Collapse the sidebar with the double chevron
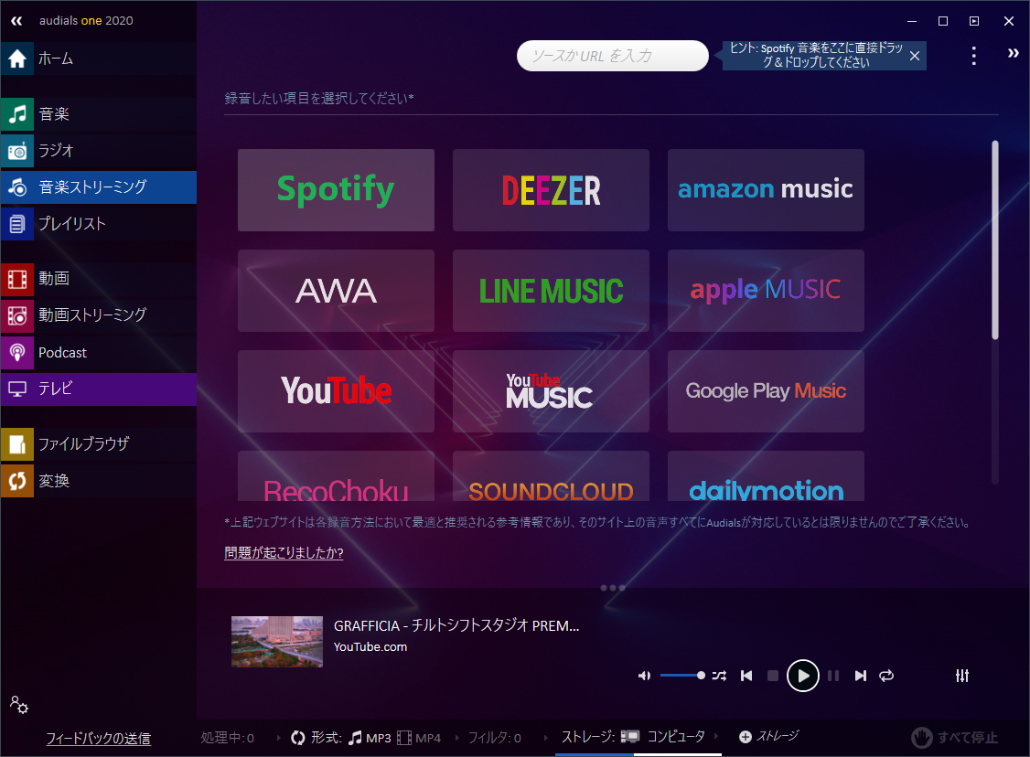This screenshot has height=757, width=1030. pos(16,21)
